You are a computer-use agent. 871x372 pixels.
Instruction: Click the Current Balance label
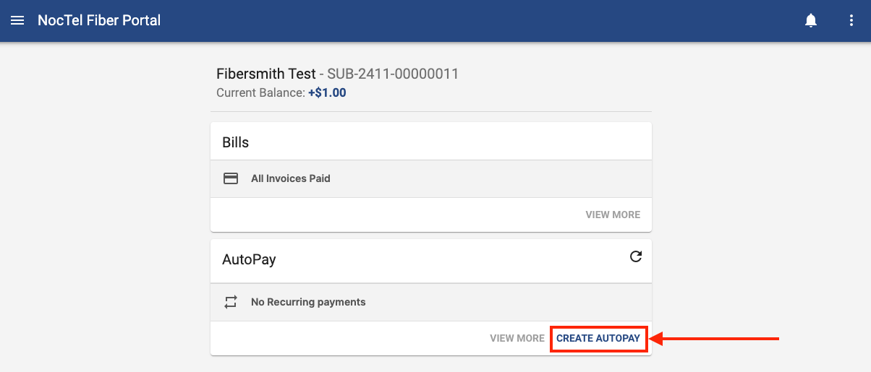click(260, 92)
